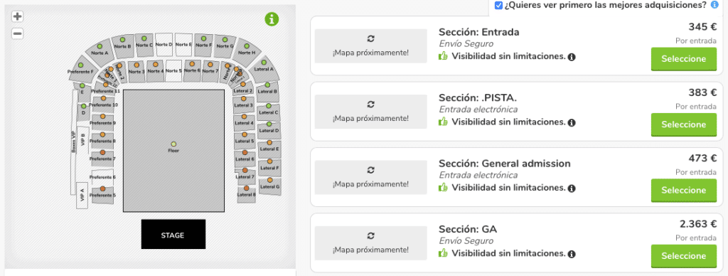This screenshot has width=728, height=276.
Task: Click visibility info icon for GA section
Action: coord(572,254)
